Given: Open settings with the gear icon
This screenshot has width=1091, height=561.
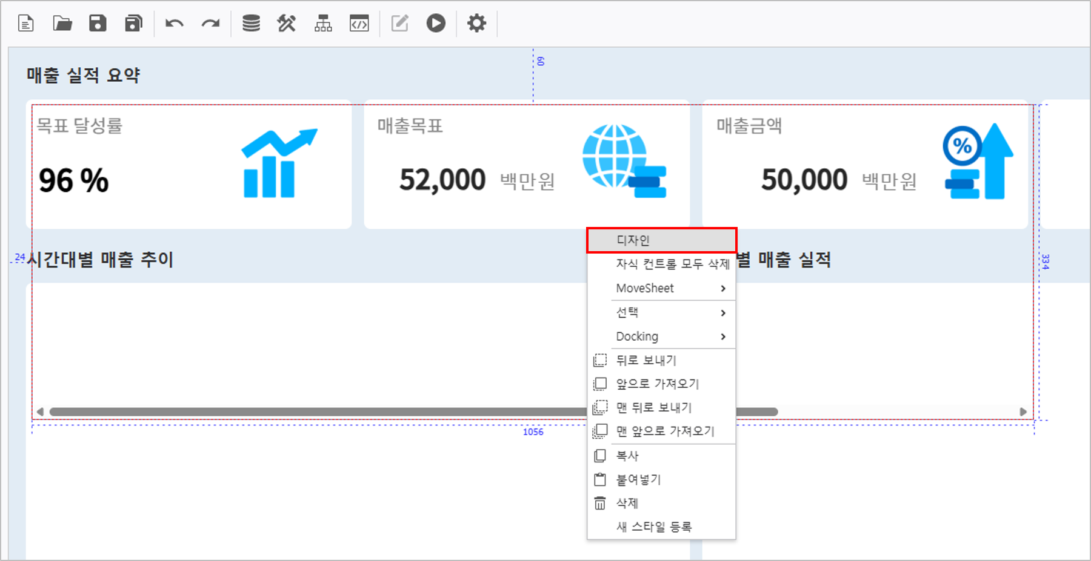Looking at the screenshot, I should coord(476,24).
